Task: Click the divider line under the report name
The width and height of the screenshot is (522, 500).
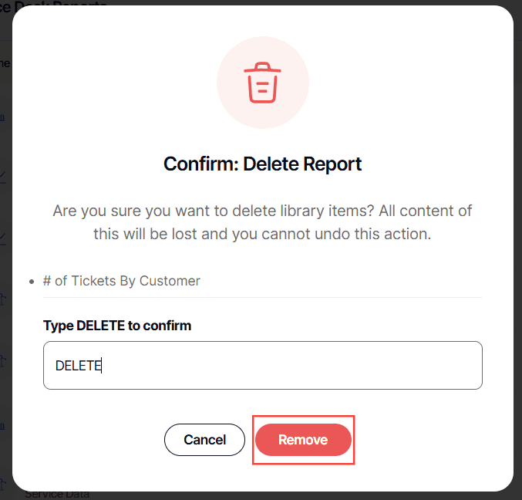Action: tap(262, 297)
